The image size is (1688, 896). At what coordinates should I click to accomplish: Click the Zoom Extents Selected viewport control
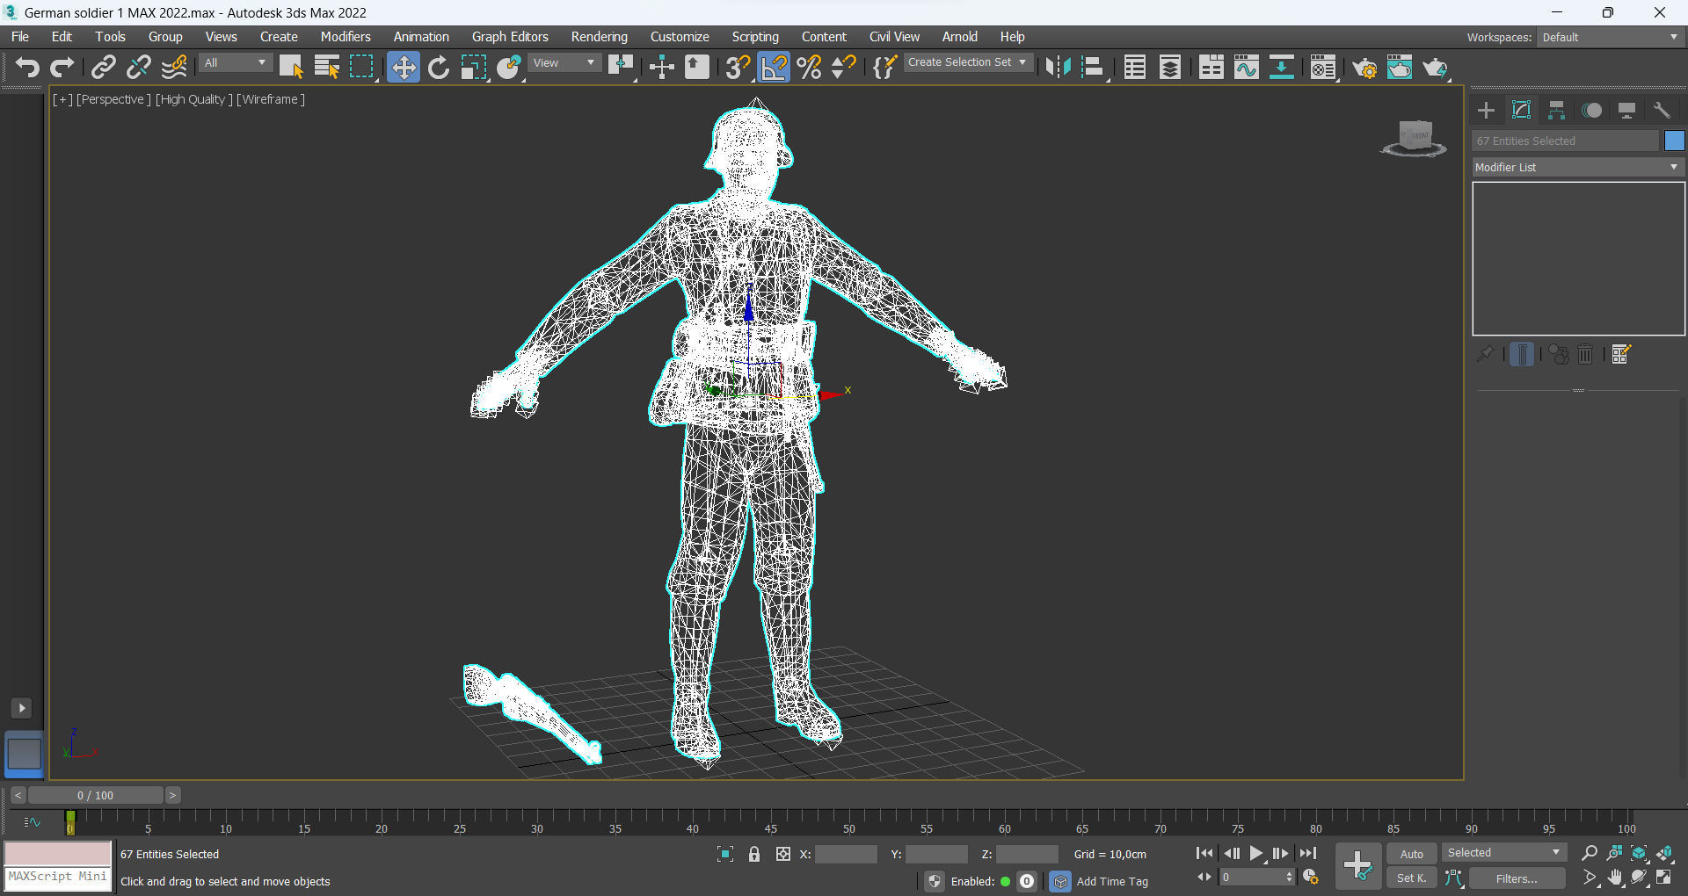pyautogui.click(x=1640, y=853)
